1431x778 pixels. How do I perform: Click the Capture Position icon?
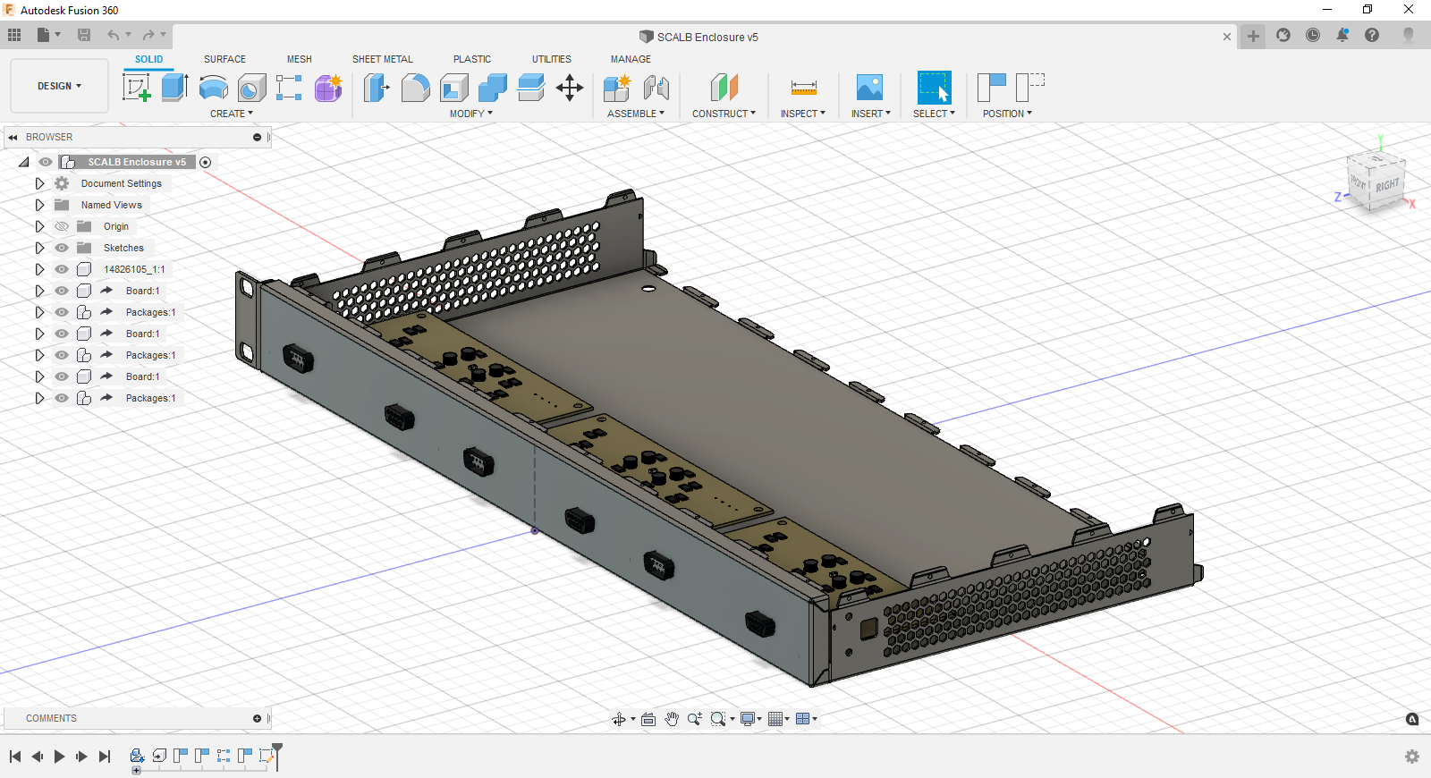click(991, 88)
